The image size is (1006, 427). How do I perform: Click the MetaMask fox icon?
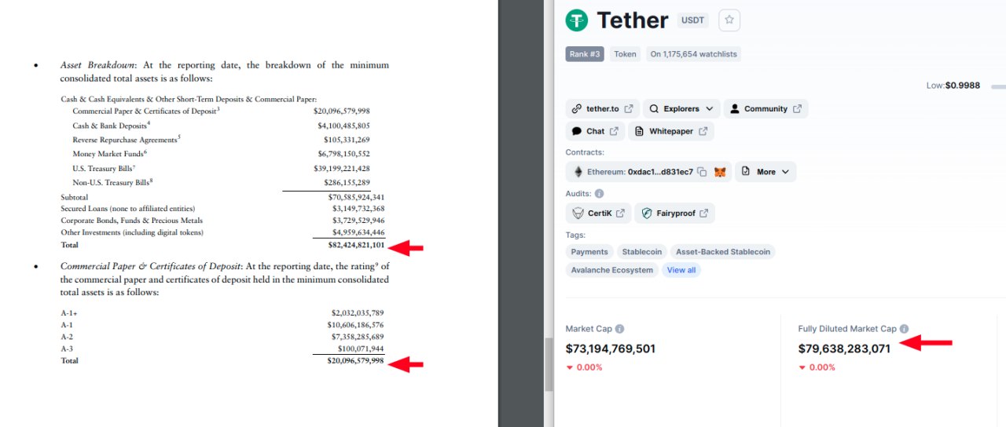click(720, 172)
